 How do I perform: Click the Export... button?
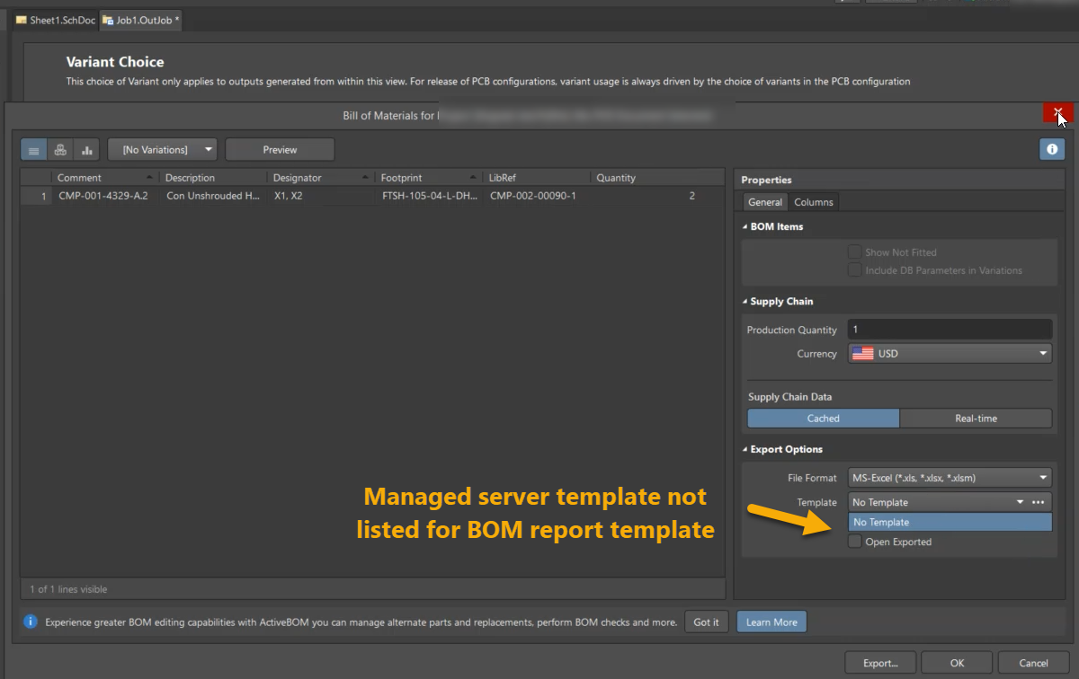(880, 663)
